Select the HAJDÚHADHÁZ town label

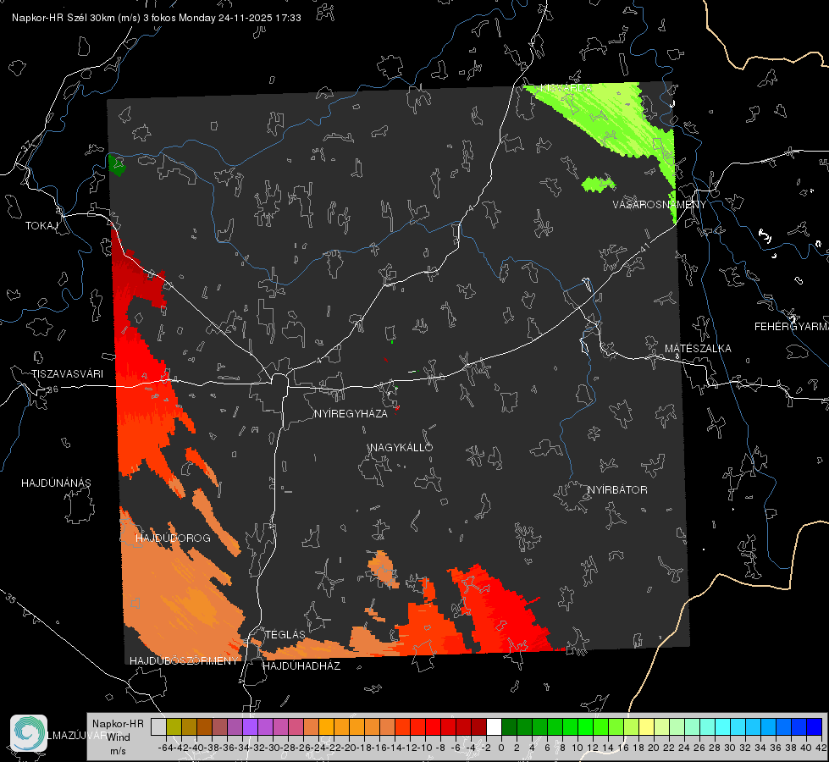301,665
